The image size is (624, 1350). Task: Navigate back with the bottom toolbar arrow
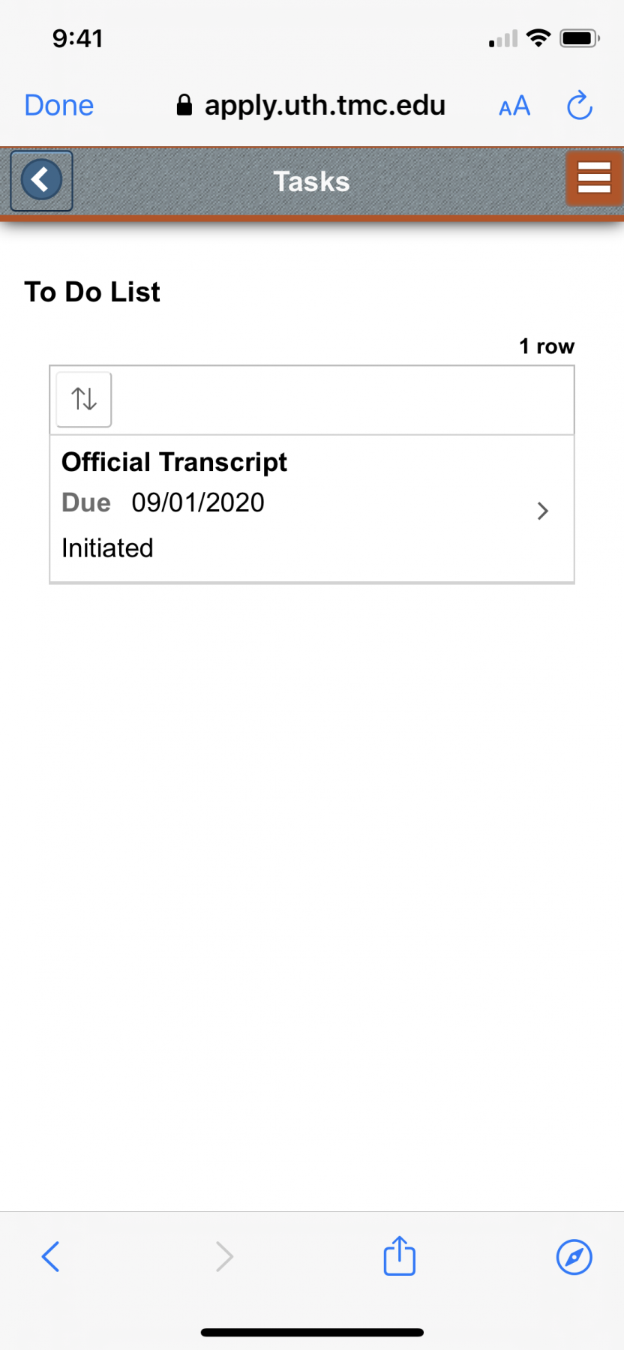click(50, 1256)
